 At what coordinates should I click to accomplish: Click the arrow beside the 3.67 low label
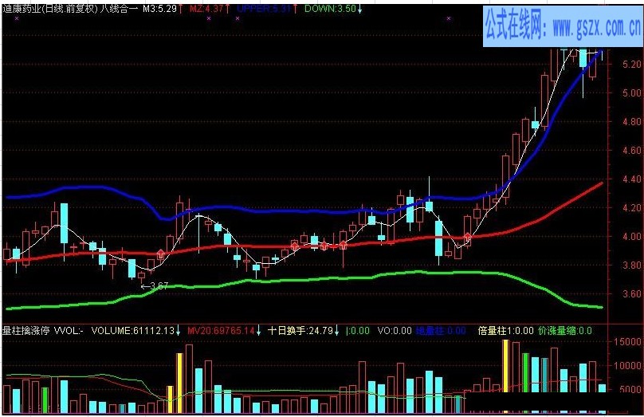tap(143, 285)
